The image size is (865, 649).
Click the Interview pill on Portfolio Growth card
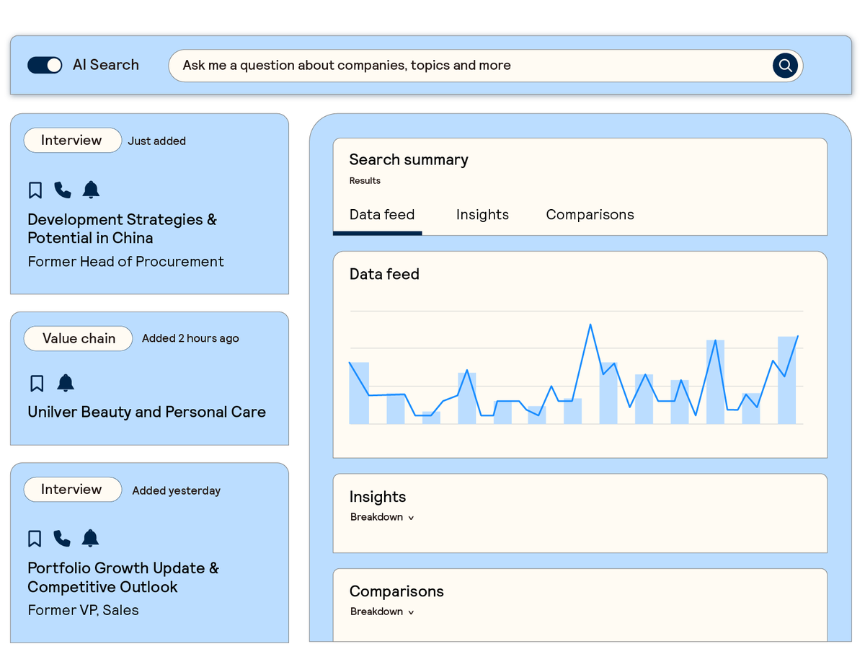tap(72, 490)
